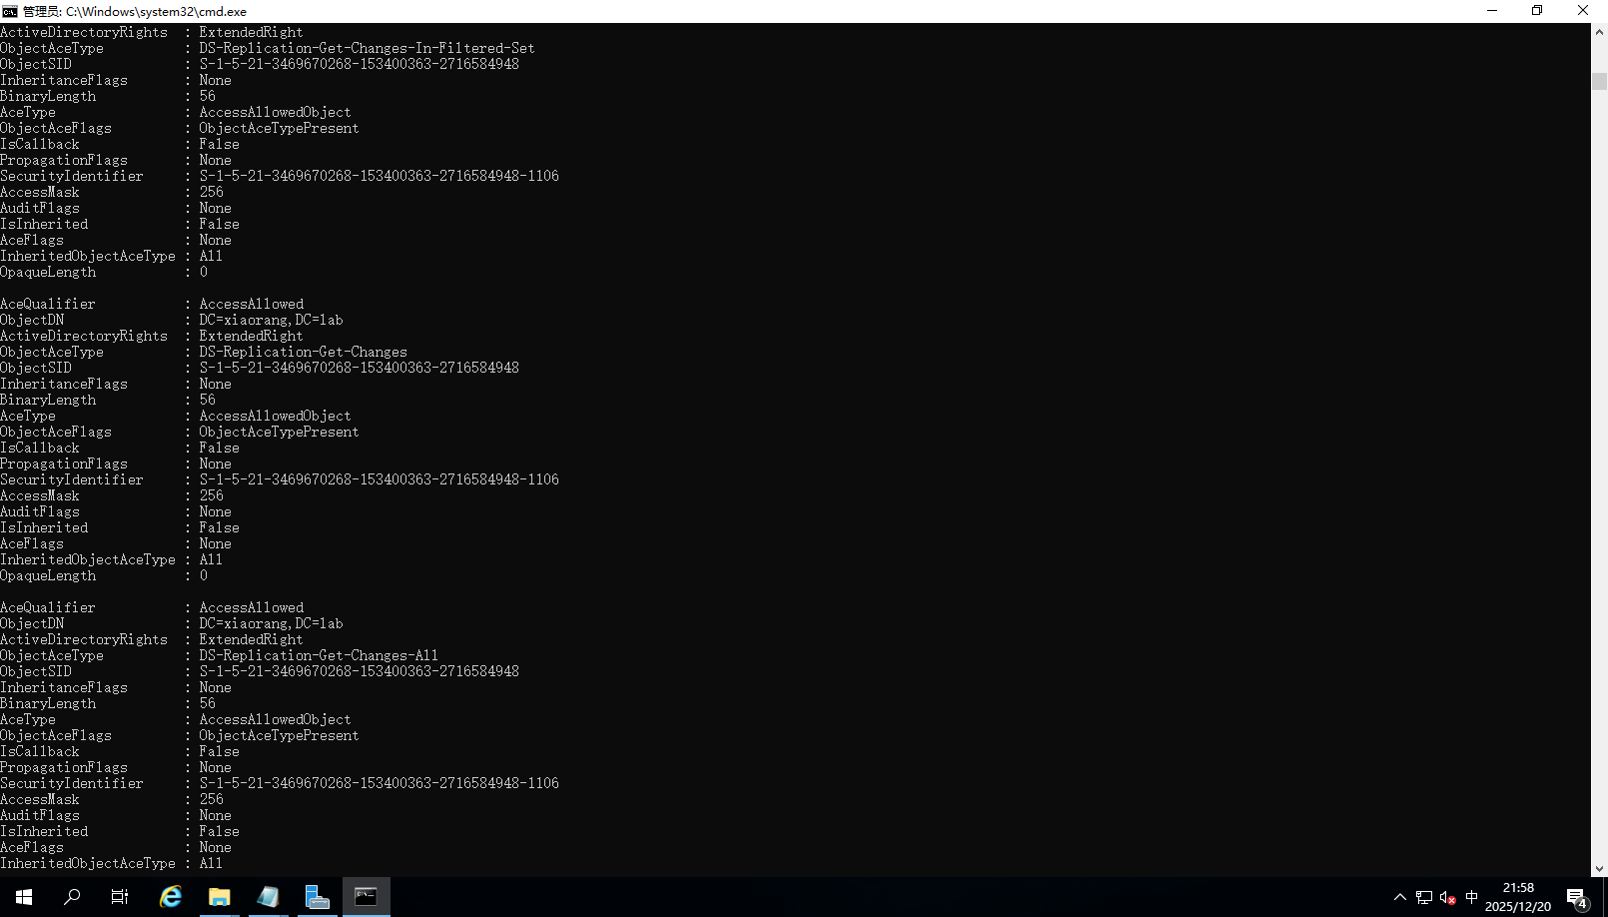Open Action Center showing 4 notifications
The width and height of the screenshot is (1608, 917).
1578,896
